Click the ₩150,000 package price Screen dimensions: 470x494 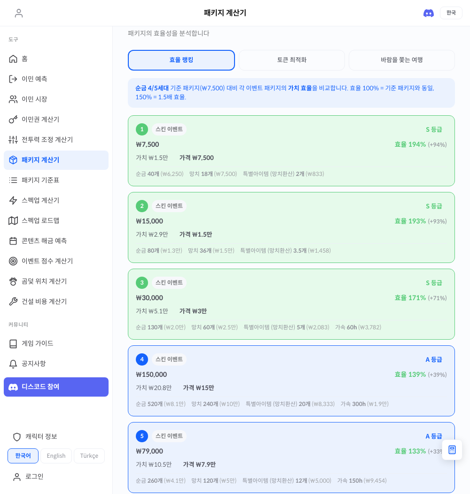(151, 374)
